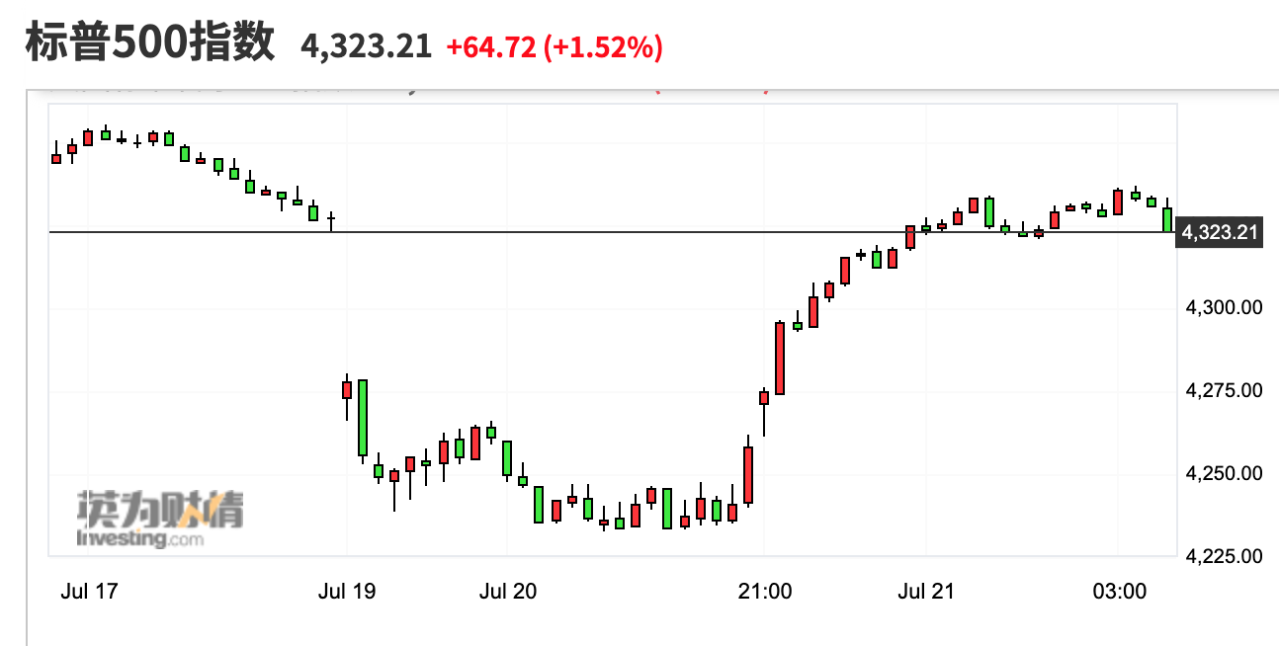Click the 21:00 time axis label
This screenshot has height=646, width=1279.
pyautogui.click(x=765, y=592)
